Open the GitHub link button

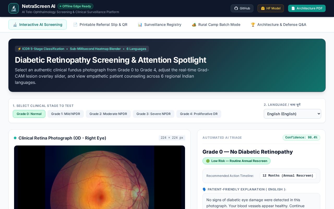point(242,8)
